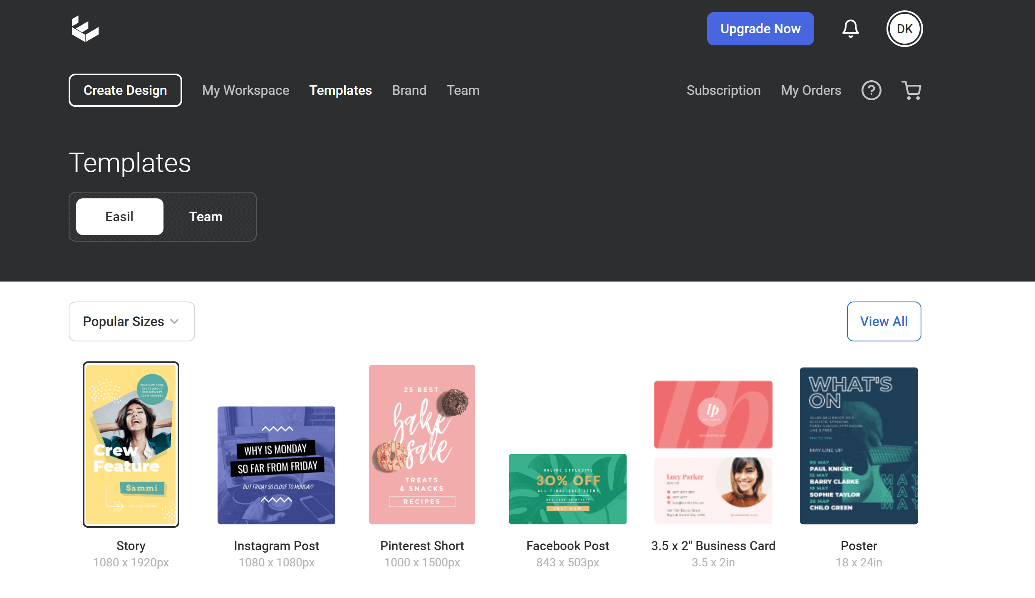Open the Brand menu item
Image resolution: width=1035 pixels, height=598 pixels.
(x=409, y=90)
